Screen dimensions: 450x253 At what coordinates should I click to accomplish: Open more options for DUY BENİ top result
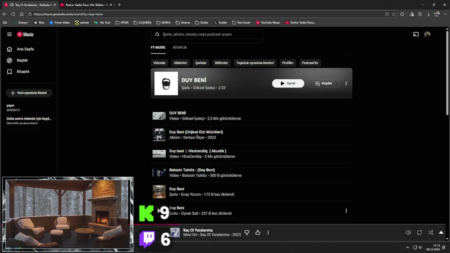pos(346,84)
